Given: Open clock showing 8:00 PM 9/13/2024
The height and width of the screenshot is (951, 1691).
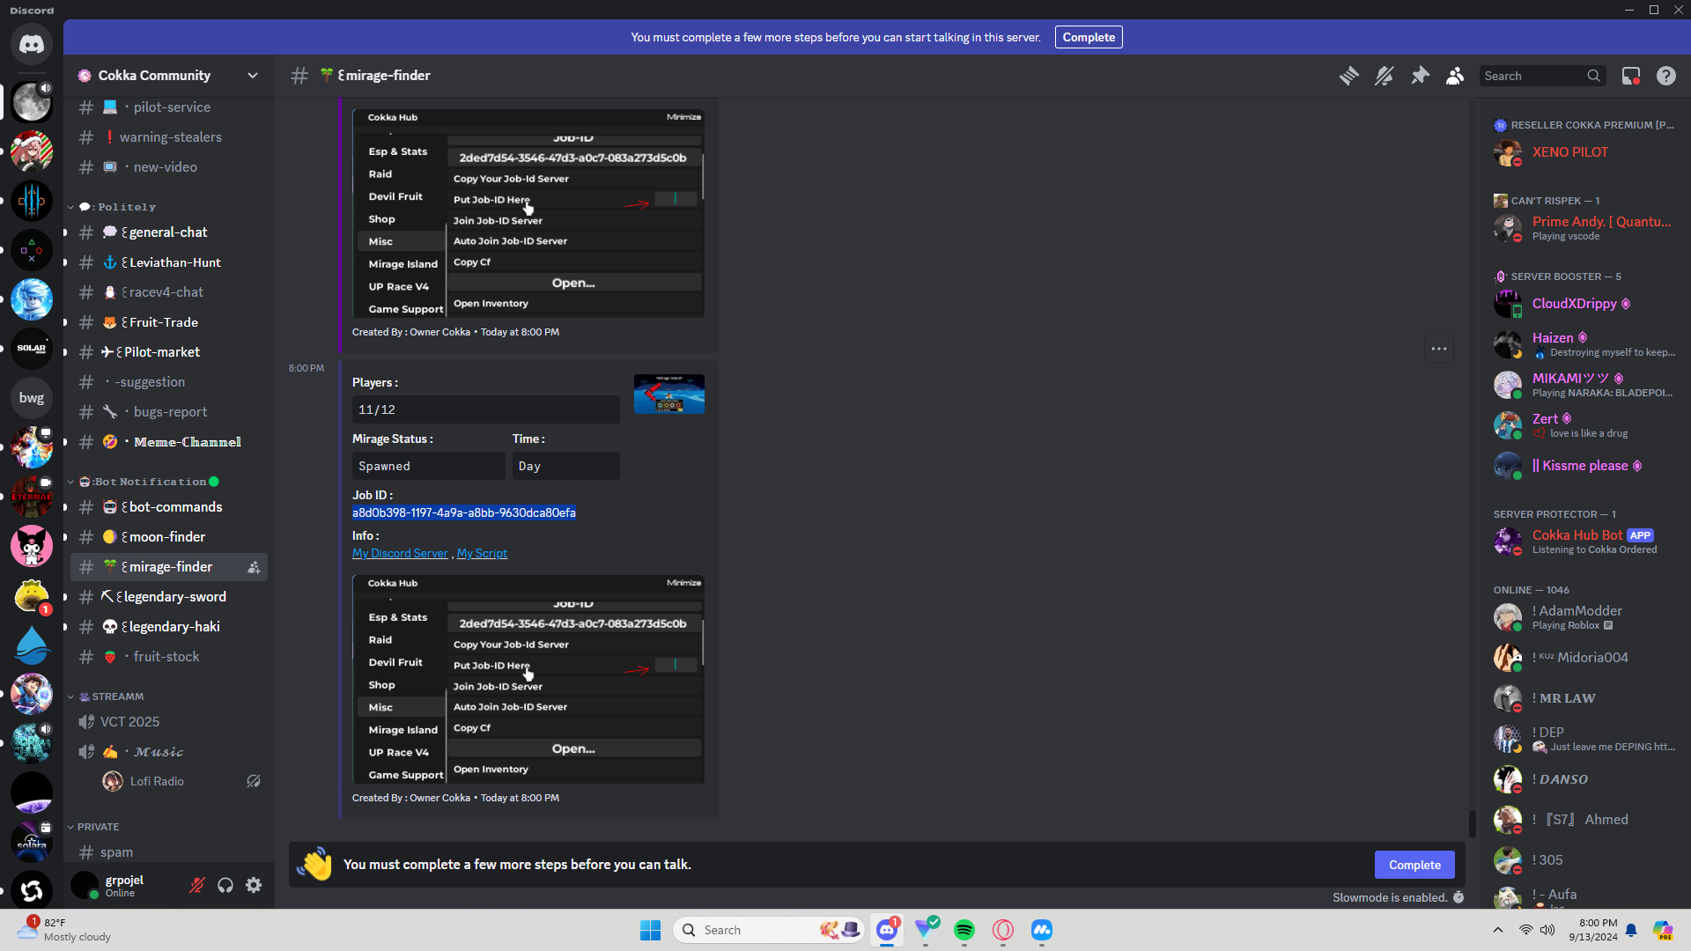Looking at the screenshot, I should [x=1593, y=930].
